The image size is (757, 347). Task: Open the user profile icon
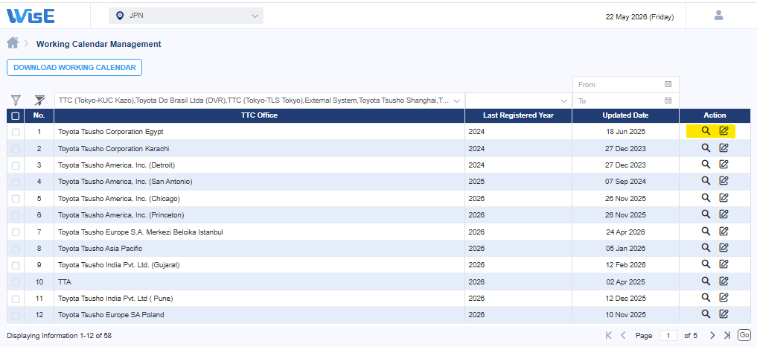pyautogui.click(x=718, y=16)
